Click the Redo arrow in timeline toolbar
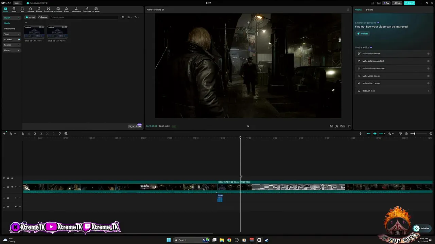Screen dimensions: 435x244 coord(29,134)
